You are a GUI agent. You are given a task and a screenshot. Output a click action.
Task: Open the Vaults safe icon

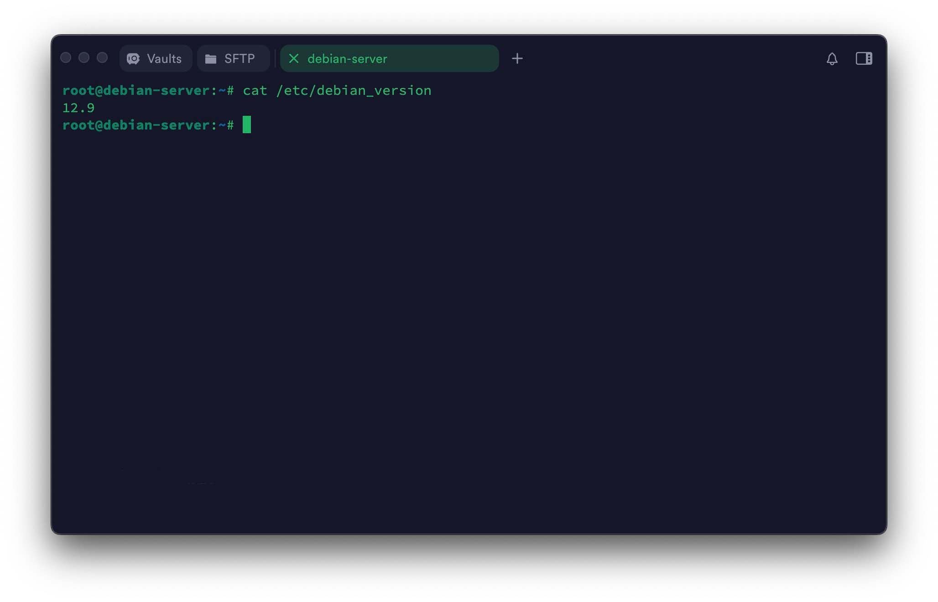tap(133, 59)
